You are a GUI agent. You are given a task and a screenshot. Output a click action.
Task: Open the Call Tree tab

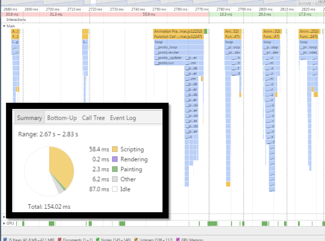pyautogui.click(x=93, y=118)
